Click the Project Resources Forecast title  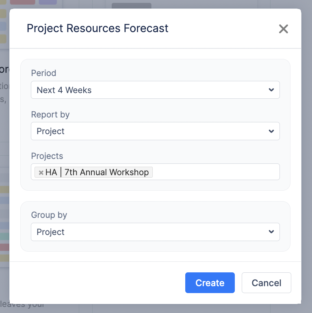pos(97,28)
